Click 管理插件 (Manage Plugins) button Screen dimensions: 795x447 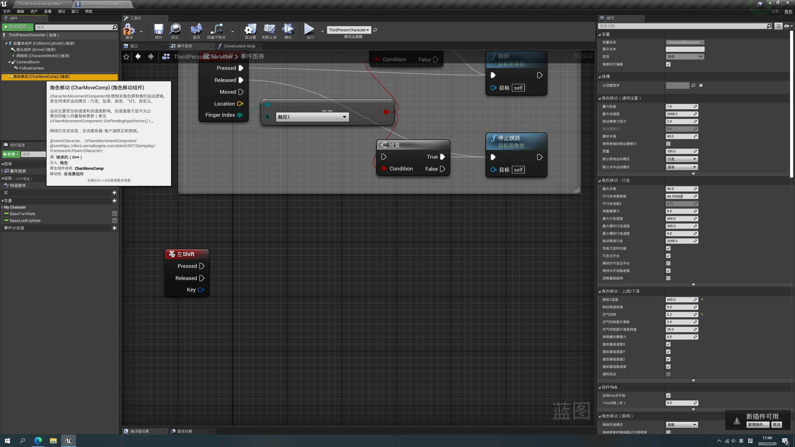(x=758, y=425)
